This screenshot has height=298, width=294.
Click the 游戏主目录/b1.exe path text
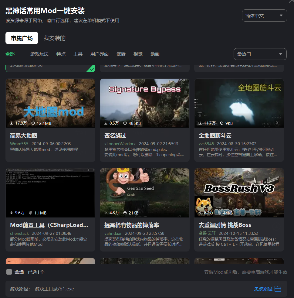click(54, 289)
